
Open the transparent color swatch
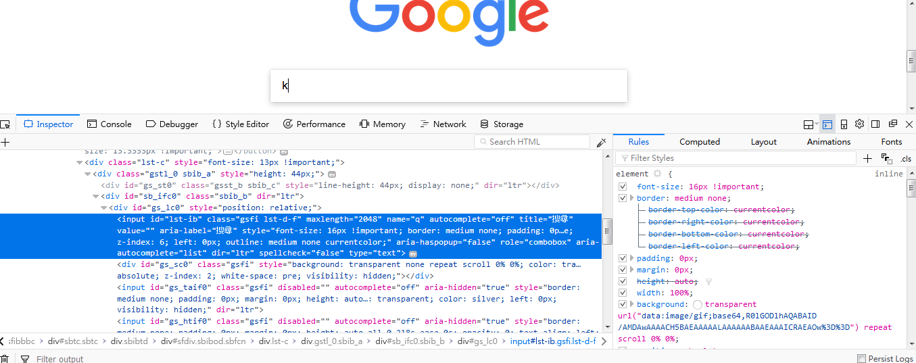pyautogui.click(x=698, y=305)
